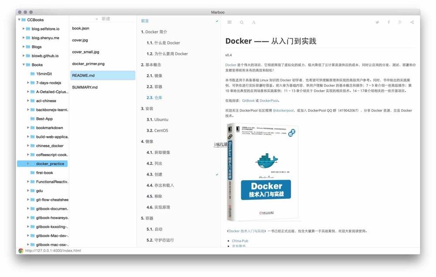Screen dimensions: 436x277
Task: Expand the blog.selfstore.io folder
Action: [24, 29]
